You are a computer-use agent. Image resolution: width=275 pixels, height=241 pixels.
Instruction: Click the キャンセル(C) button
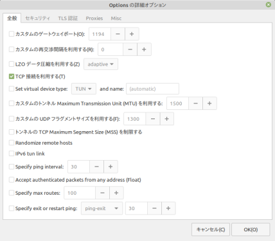[211, 229]
